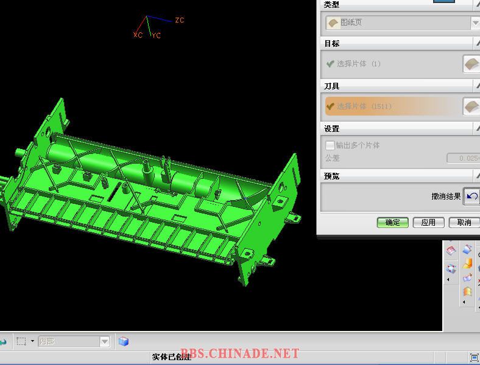Open the 图纸页 type dropdown
The image size is (480, 365).
pyautogui.click(x=475, y=23)
